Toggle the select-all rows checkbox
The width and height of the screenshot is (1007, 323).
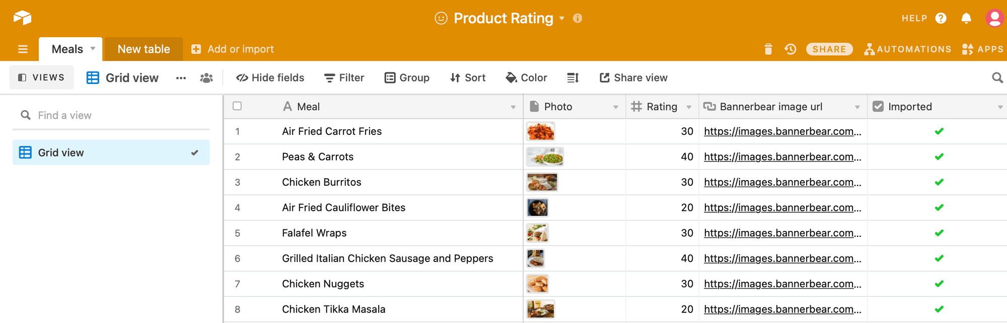(x=237, y=106)
